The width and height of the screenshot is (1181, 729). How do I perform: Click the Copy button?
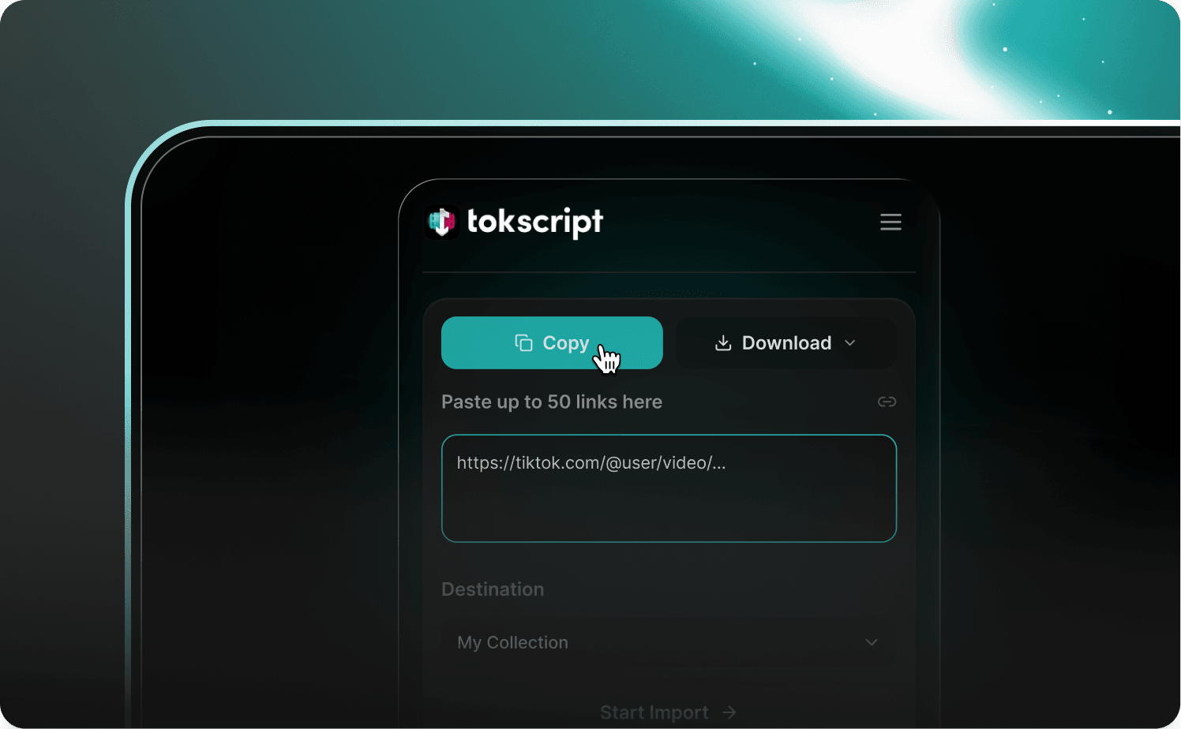552,342
